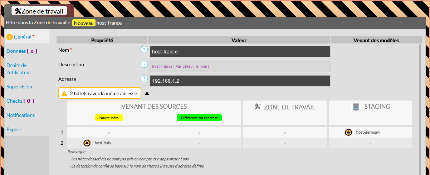The image size is (430, 175).
Task: Click the help icon beside Adresse
Action: click(x=144, y=79)
